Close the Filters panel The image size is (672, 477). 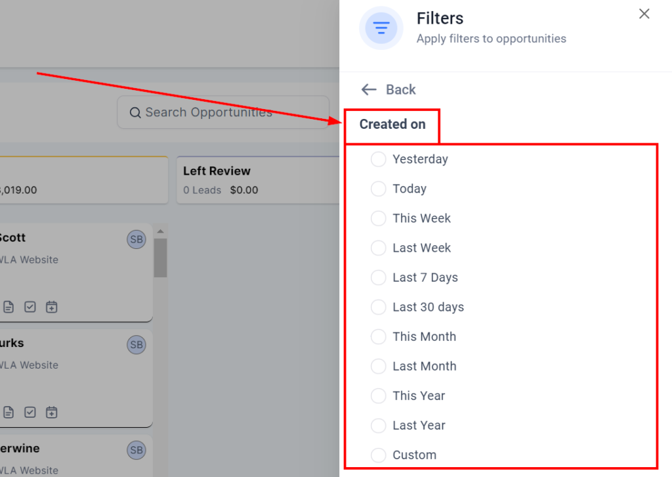[x=644, y=14]
